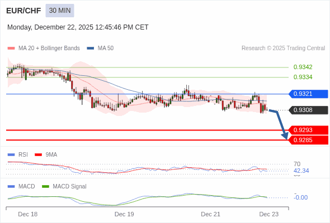Image resolution: width=330 pixels, height=223 pixels.
Task: Click the MA 50 blue legend swatch
Action: pyautogui.click(x=91, y=49)
